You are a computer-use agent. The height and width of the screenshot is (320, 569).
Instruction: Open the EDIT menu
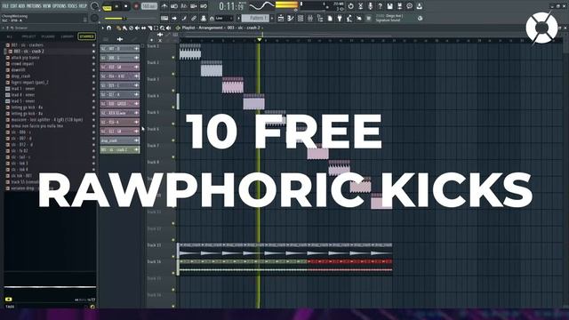click(14, 6)
